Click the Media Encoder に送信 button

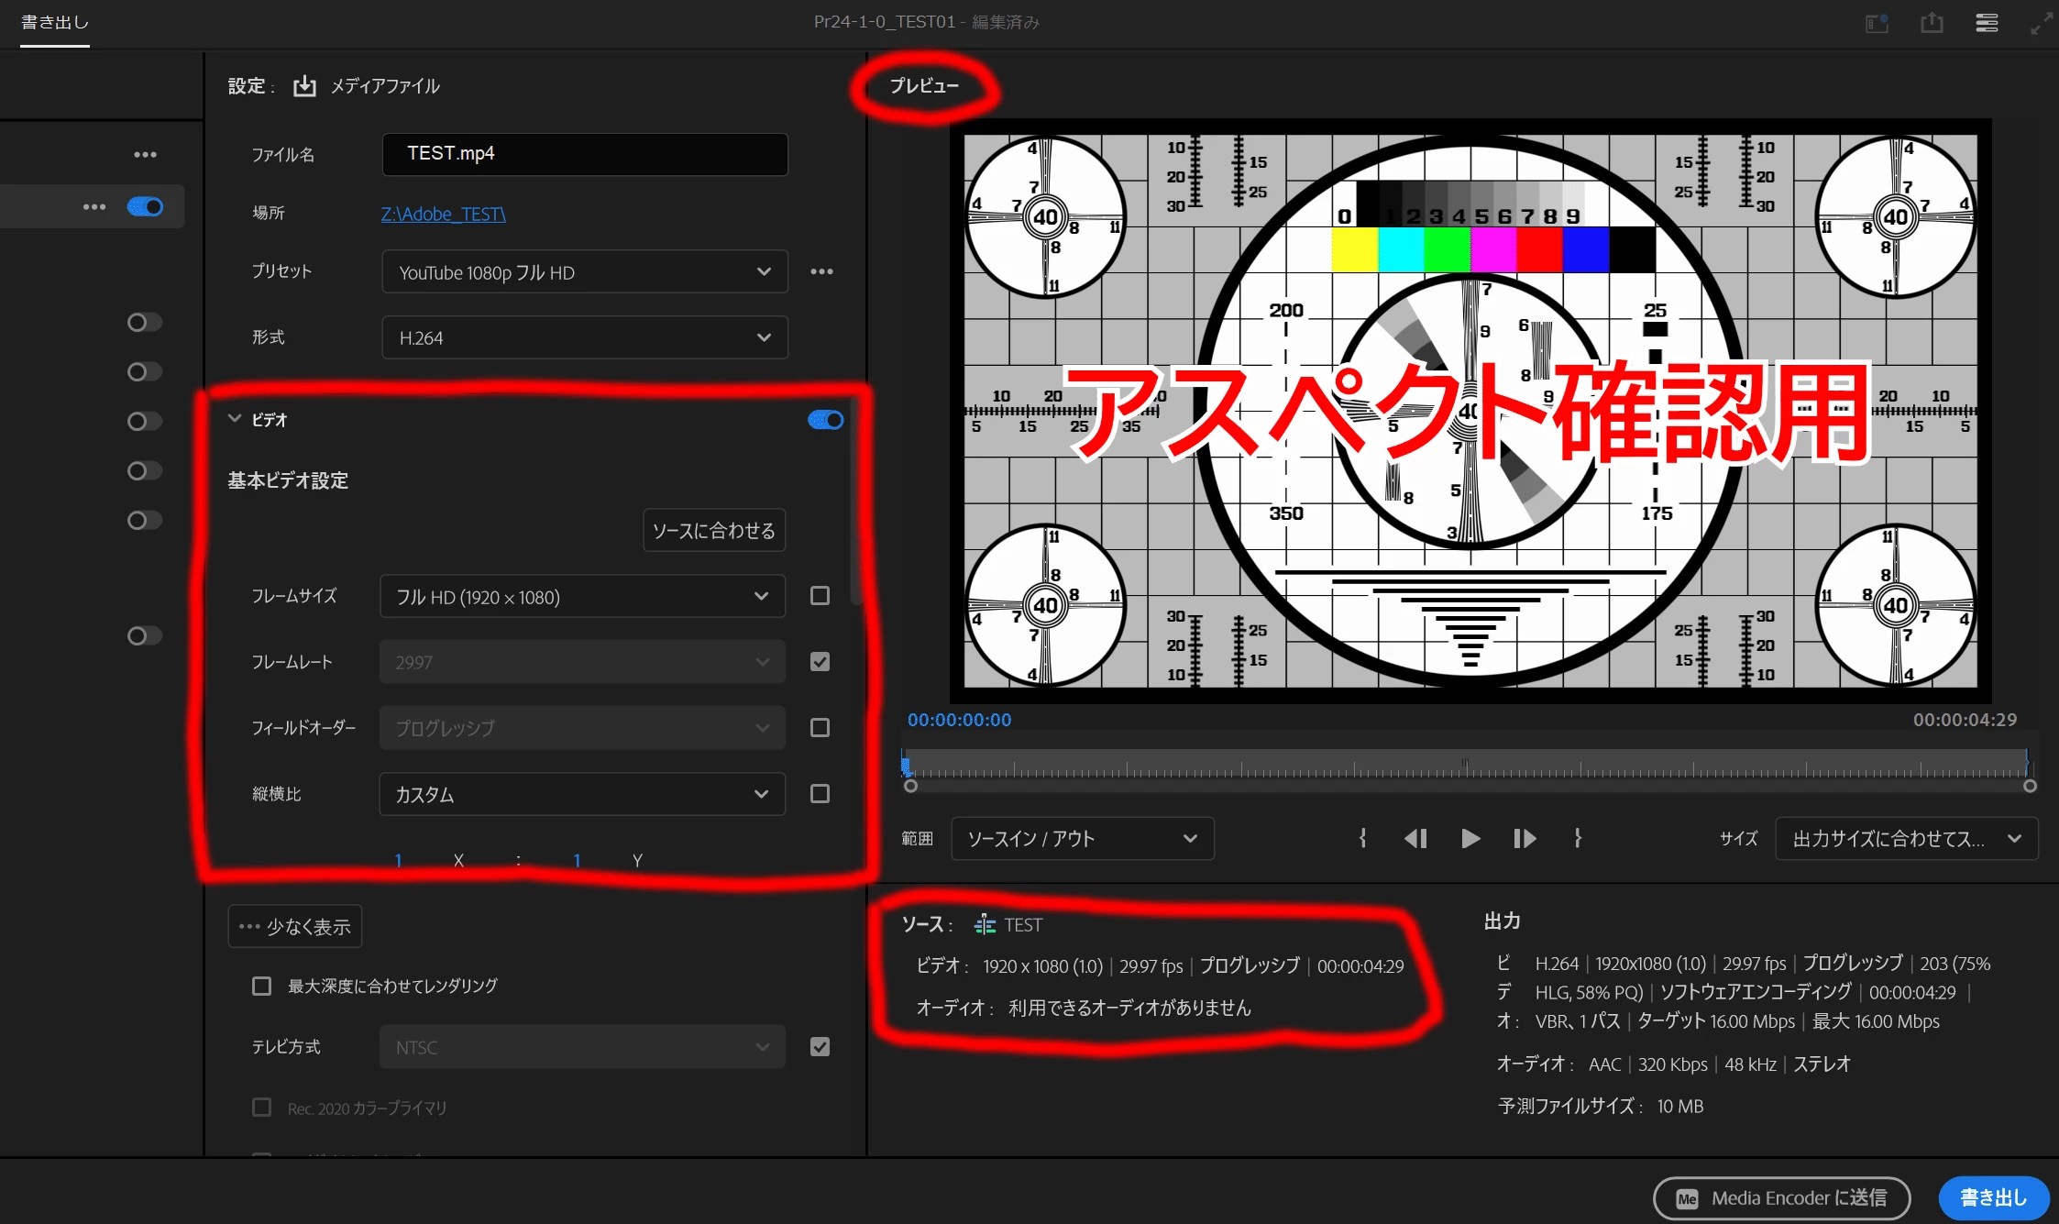(x=1781, y=1197)
